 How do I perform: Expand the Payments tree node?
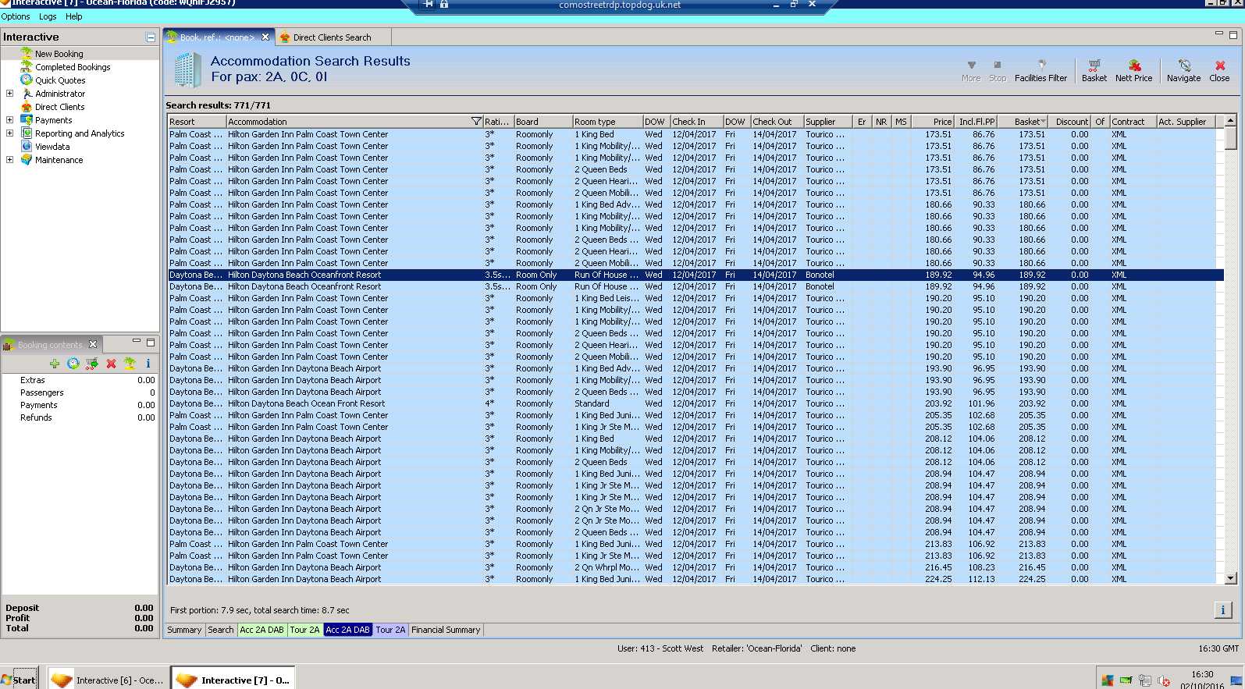tap(9, 120)
